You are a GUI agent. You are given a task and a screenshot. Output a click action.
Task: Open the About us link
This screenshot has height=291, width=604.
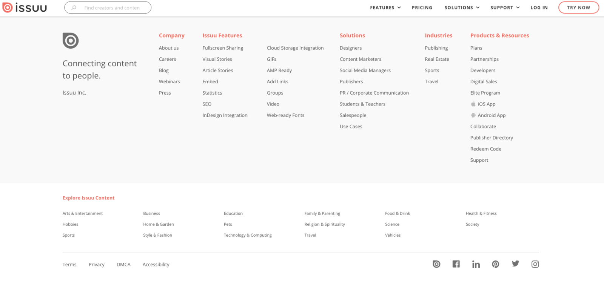point(169,48)
